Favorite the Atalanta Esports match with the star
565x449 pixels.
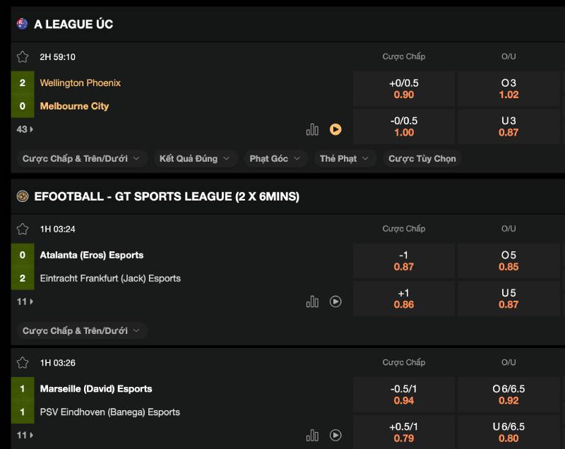point(23,229)
